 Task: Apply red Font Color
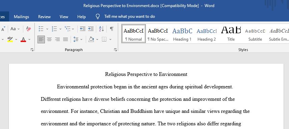[x=23, y=39]
